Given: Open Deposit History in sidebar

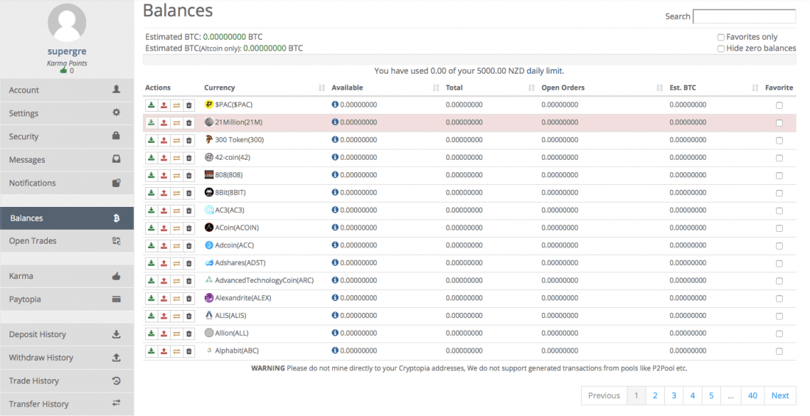Looking at the screenshot, I should pos(66,334).
